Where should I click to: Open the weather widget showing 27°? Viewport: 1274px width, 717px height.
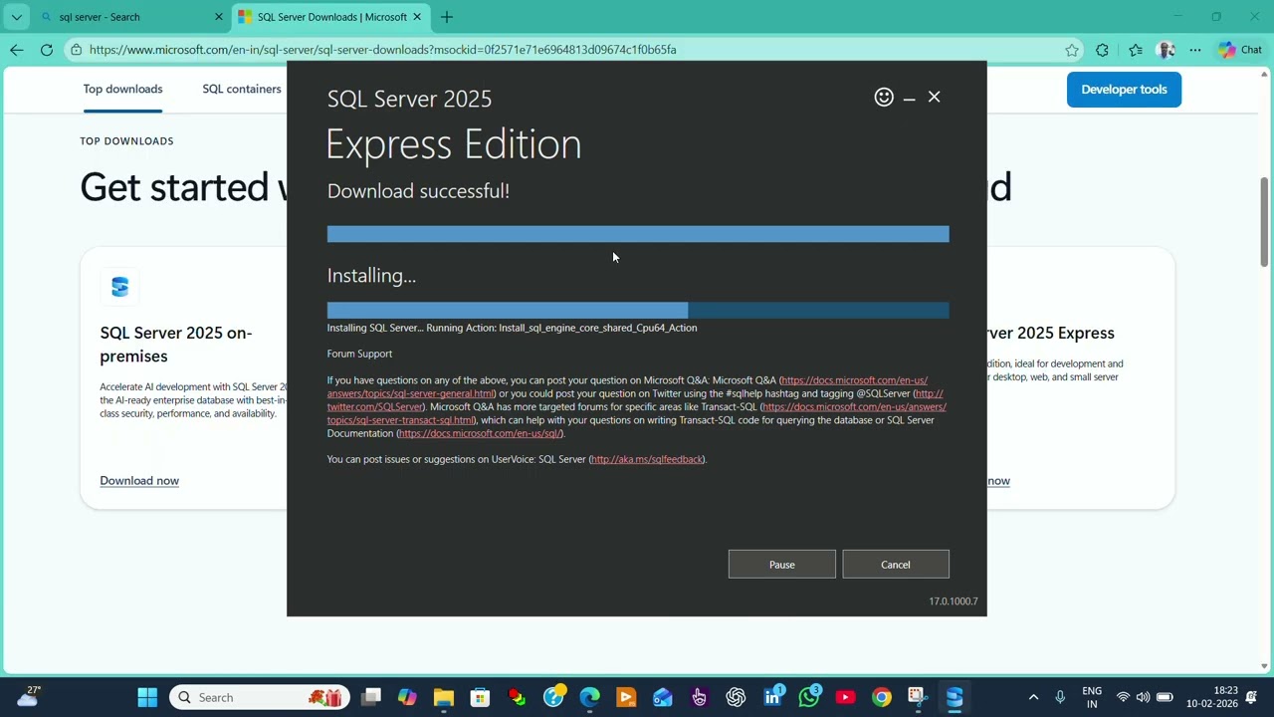click(28, 696)
